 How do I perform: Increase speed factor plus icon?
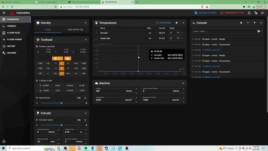point(86,103)
